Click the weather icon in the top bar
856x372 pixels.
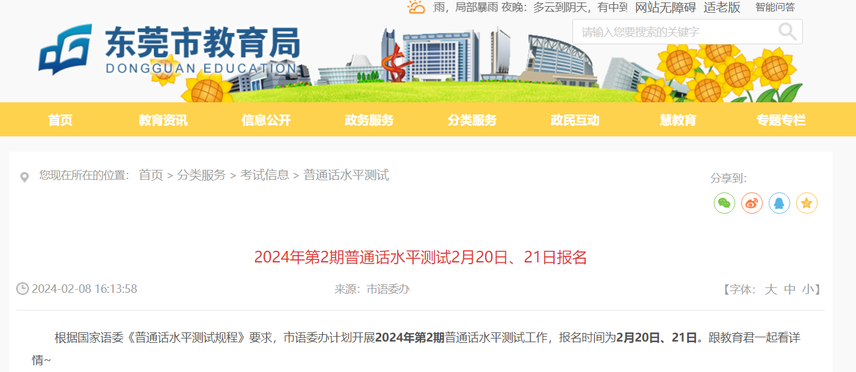click(x=417, y=8)
